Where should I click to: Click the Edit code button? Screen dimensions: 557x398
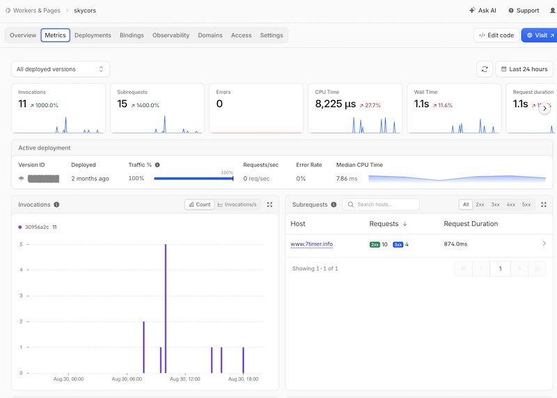pyautogui.click(x=496, y=35)
